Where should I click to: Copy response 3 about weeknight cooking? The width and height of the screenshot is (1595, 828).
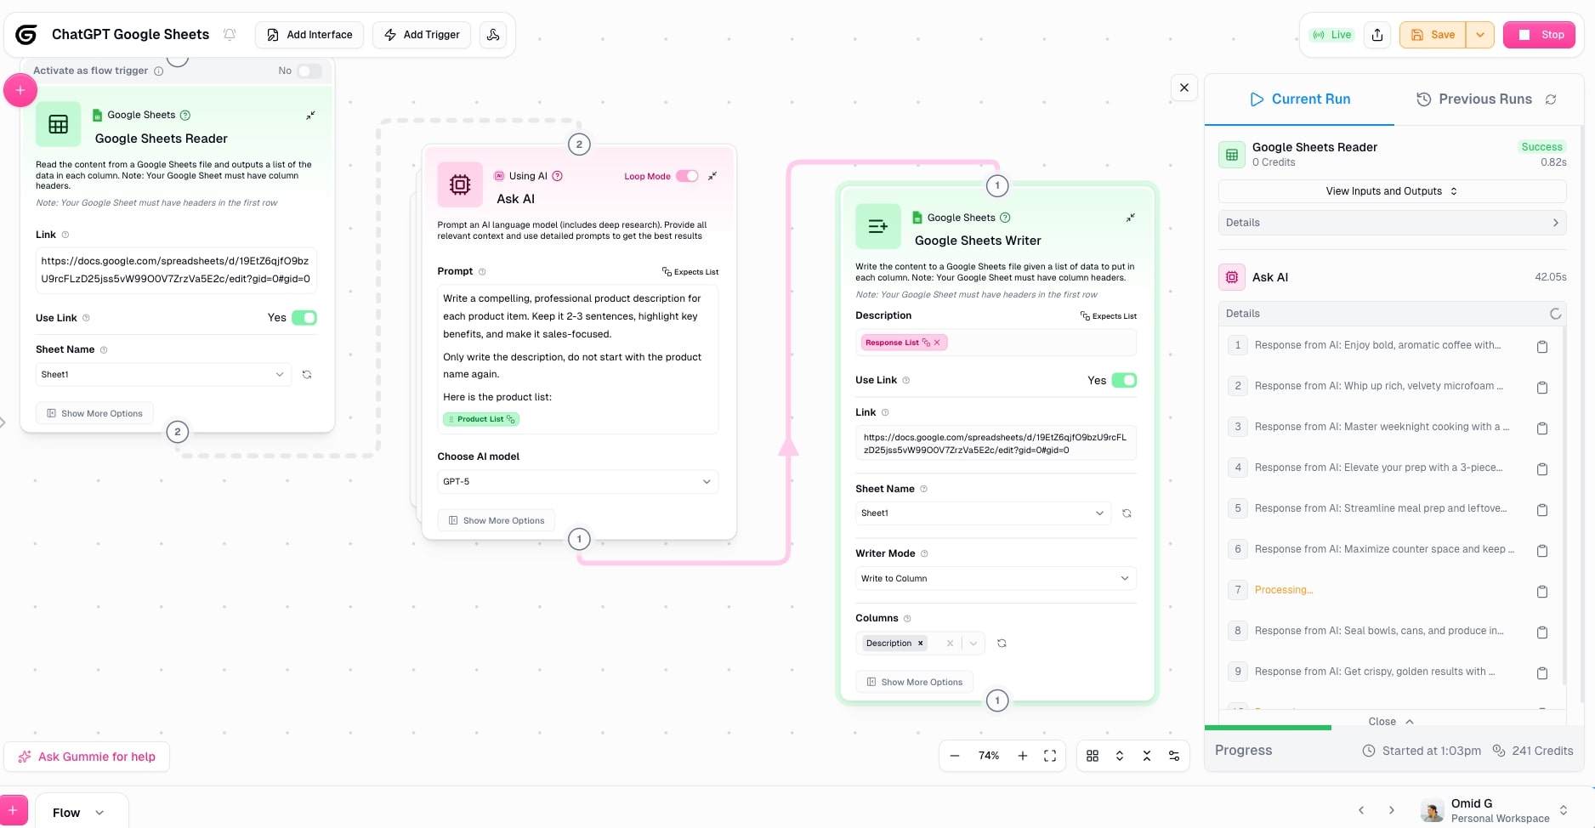pyautogui.click(x=1542, y=428)
